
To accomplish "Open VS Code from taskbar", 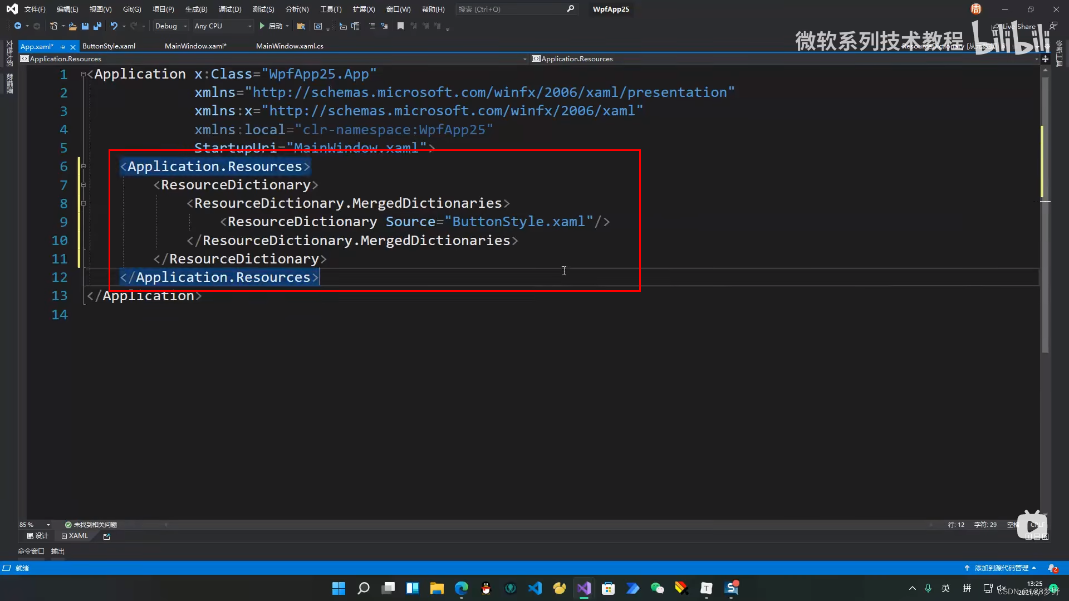I will (x=535, y=588).
